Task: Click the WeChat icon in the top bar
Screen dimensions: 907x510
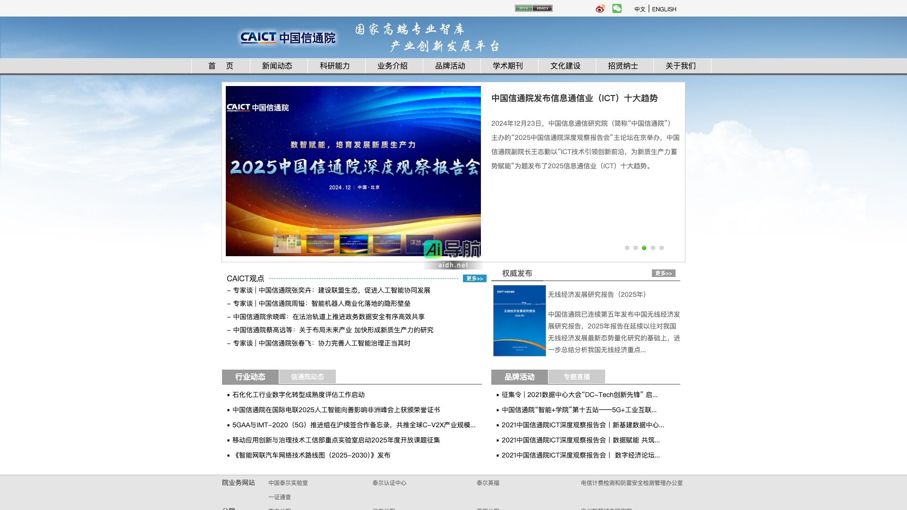Action: pyautogui.click(x=617, y=9)
